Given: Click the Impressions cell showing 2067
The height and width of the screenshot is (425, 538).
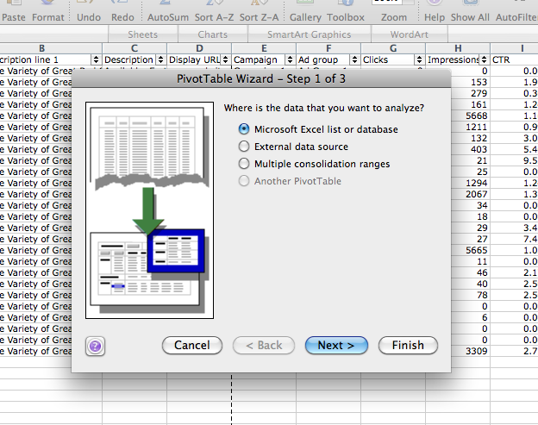Looking at the screenshot, I should [x=471, y=194].
